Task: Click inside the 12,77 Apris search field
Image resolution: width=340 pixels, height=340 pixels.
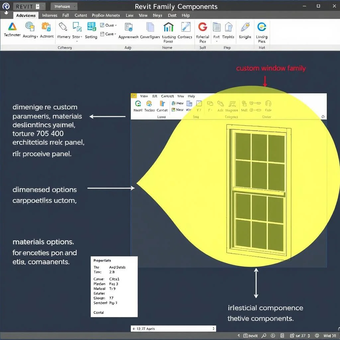Action: (x=173, y=328)
